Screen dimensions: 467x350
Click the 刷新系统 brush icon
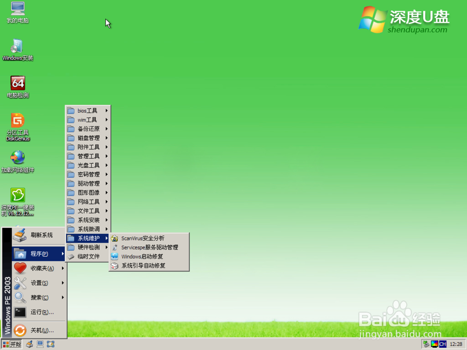(20, 235)
